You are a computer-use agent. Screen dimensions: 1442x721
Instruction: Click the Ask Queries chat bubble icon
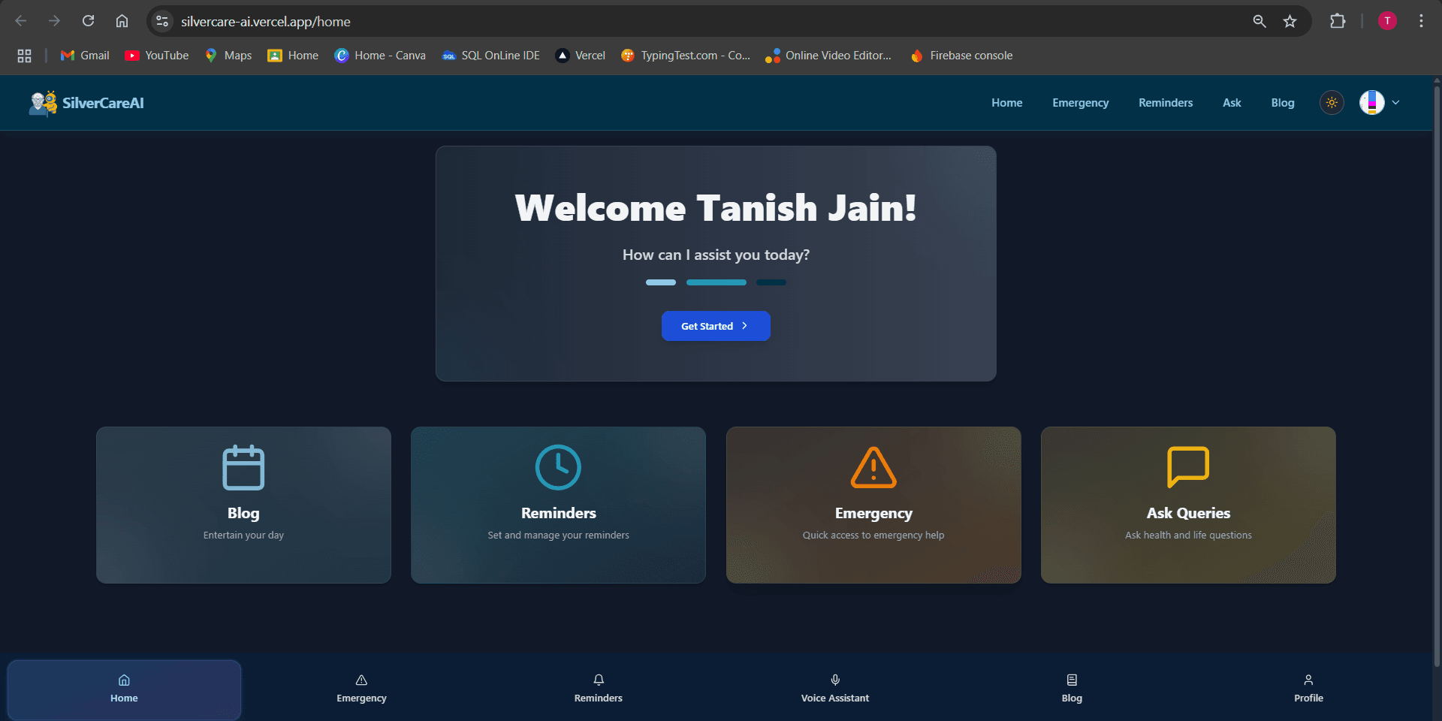(1188, 467)
